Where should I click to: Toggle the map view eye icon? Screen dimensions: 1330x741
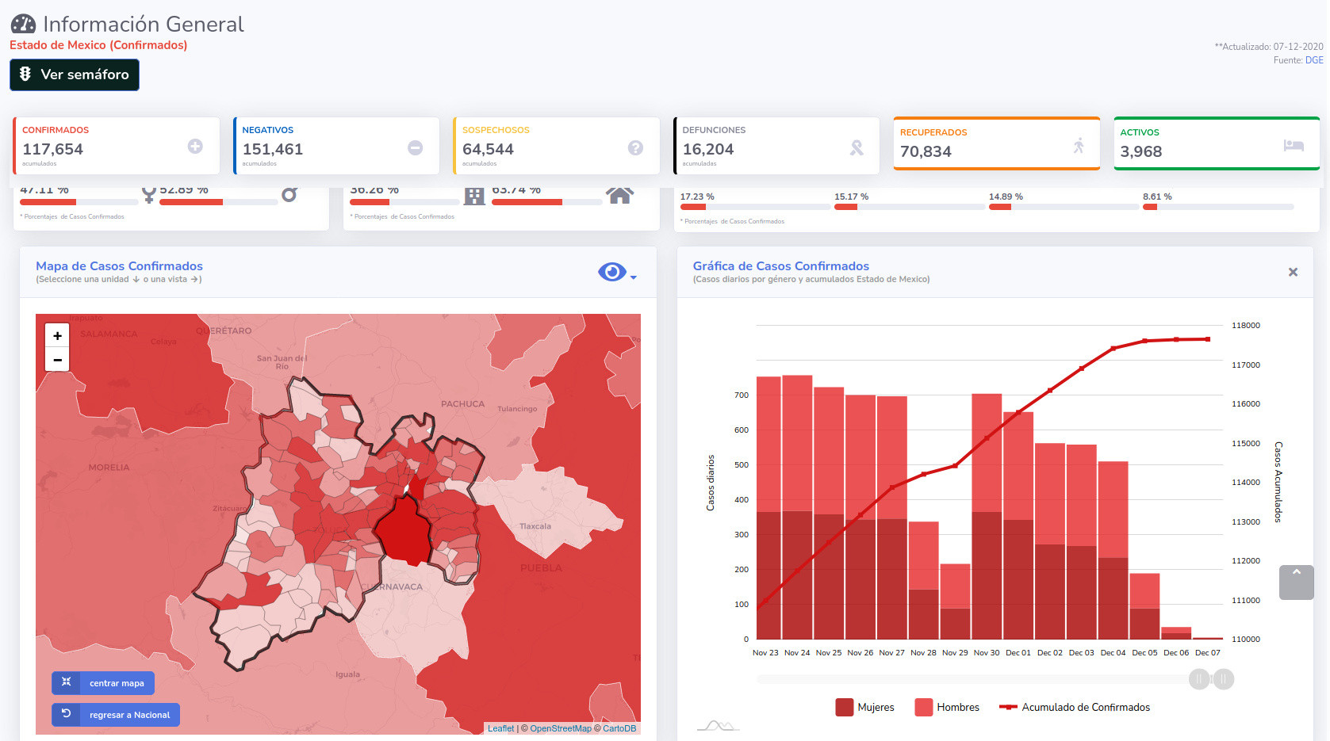[611, 272]
